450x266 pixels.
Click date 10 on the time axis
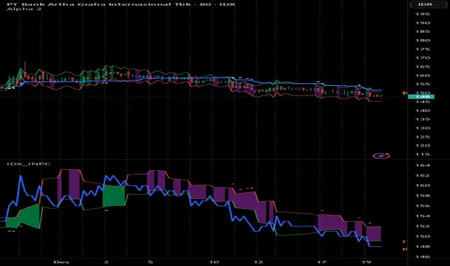213,262
